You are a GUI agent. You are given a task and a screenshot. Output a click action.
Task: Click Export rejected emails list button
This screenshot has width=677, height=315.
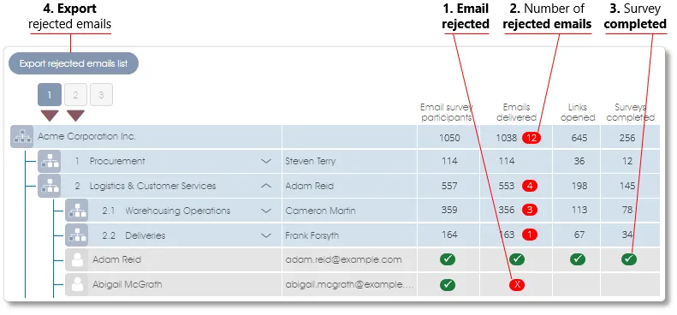74,63
